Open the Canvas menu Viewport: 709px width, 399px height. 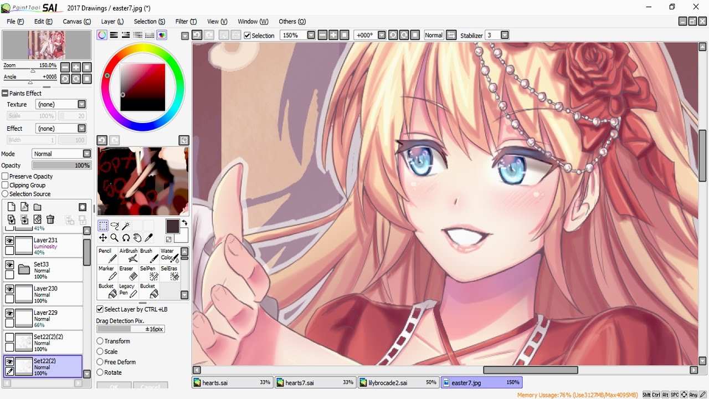tap(76, 22)
